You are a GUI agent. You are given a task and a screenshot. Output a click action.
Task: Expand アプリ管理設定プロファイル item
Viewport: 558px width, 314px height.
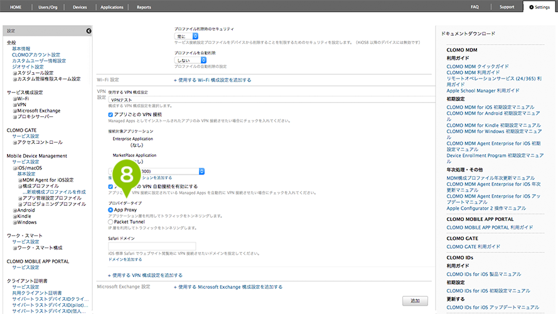(x=20, y=198)
